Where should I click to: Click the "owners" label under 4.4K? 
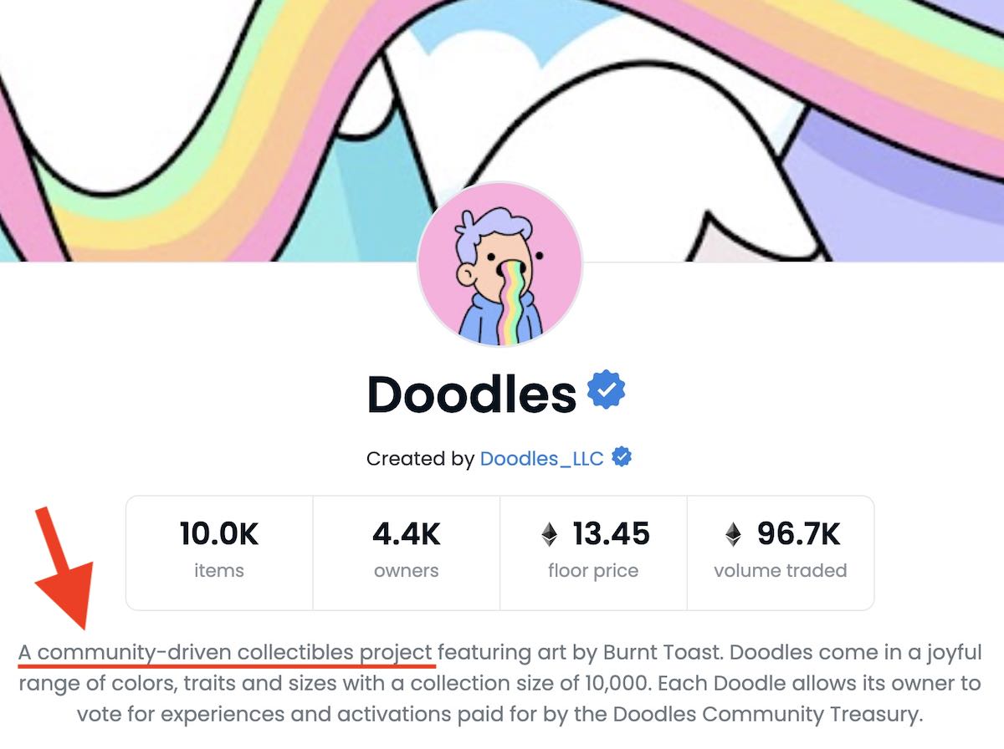click(406, 572)
